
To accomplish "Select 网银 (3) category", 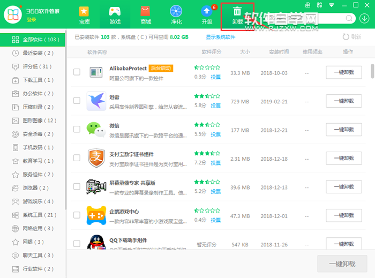I will pyautogui.click(x=33, y=242).
